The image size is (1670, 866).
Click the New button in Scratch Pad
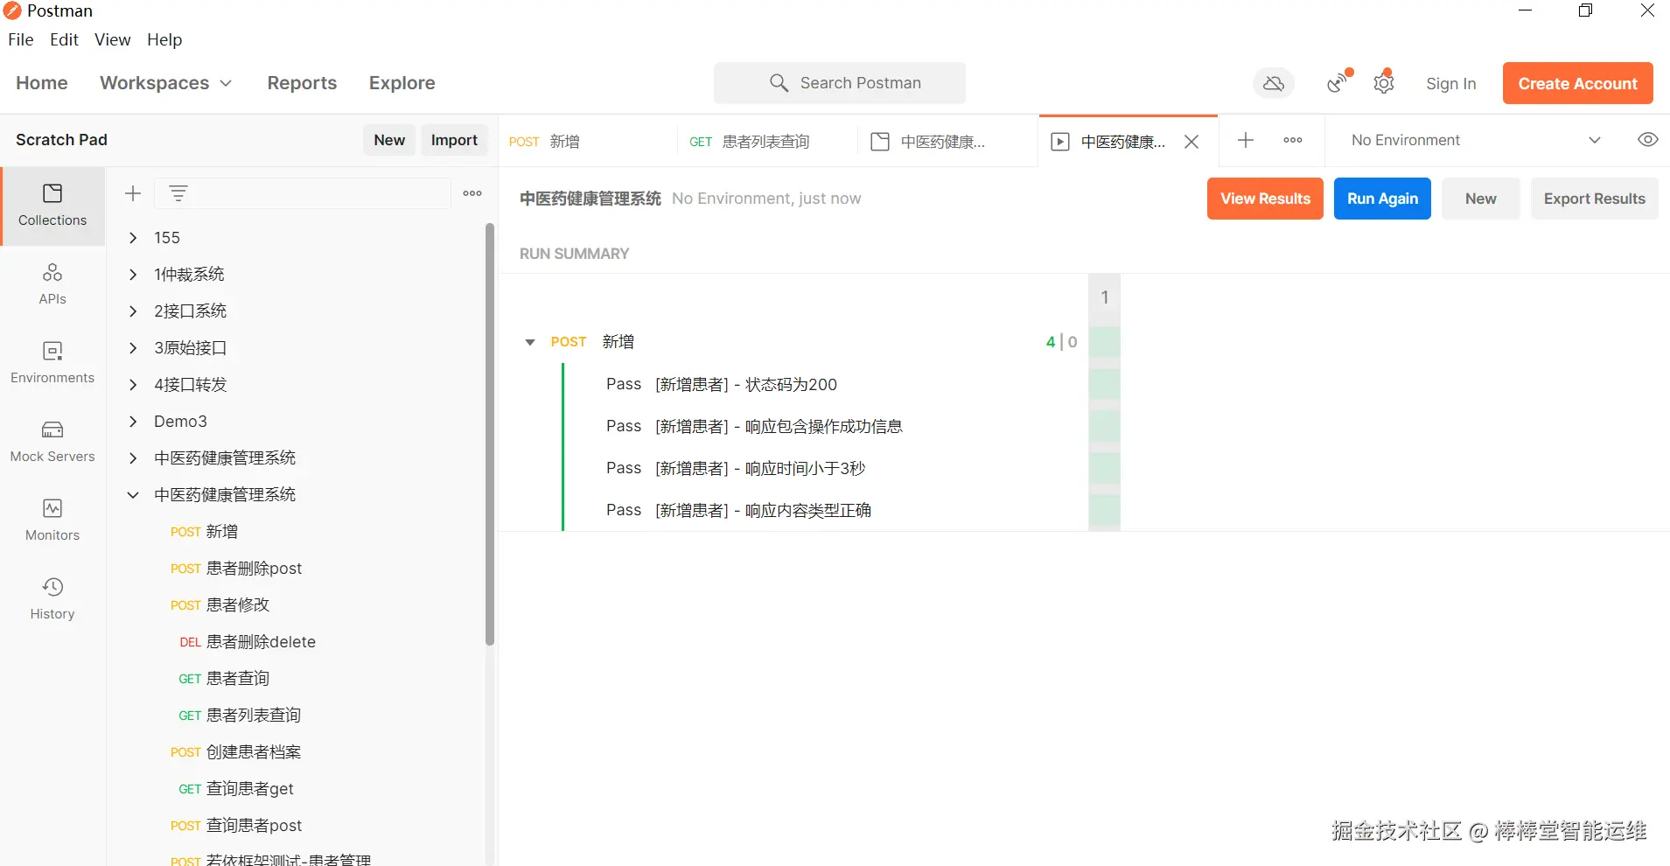pos(389,140)
